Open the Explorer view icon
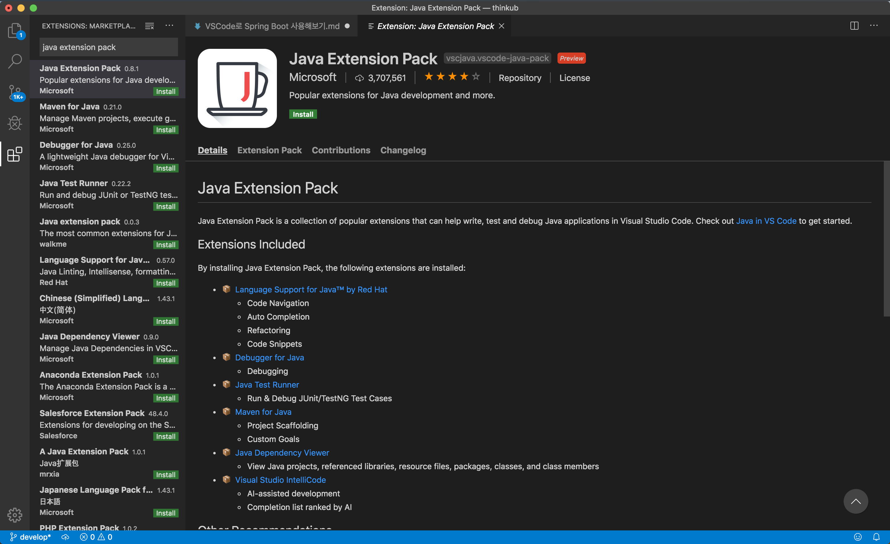This screenshot has width=890, height=544. click(15, 31)
